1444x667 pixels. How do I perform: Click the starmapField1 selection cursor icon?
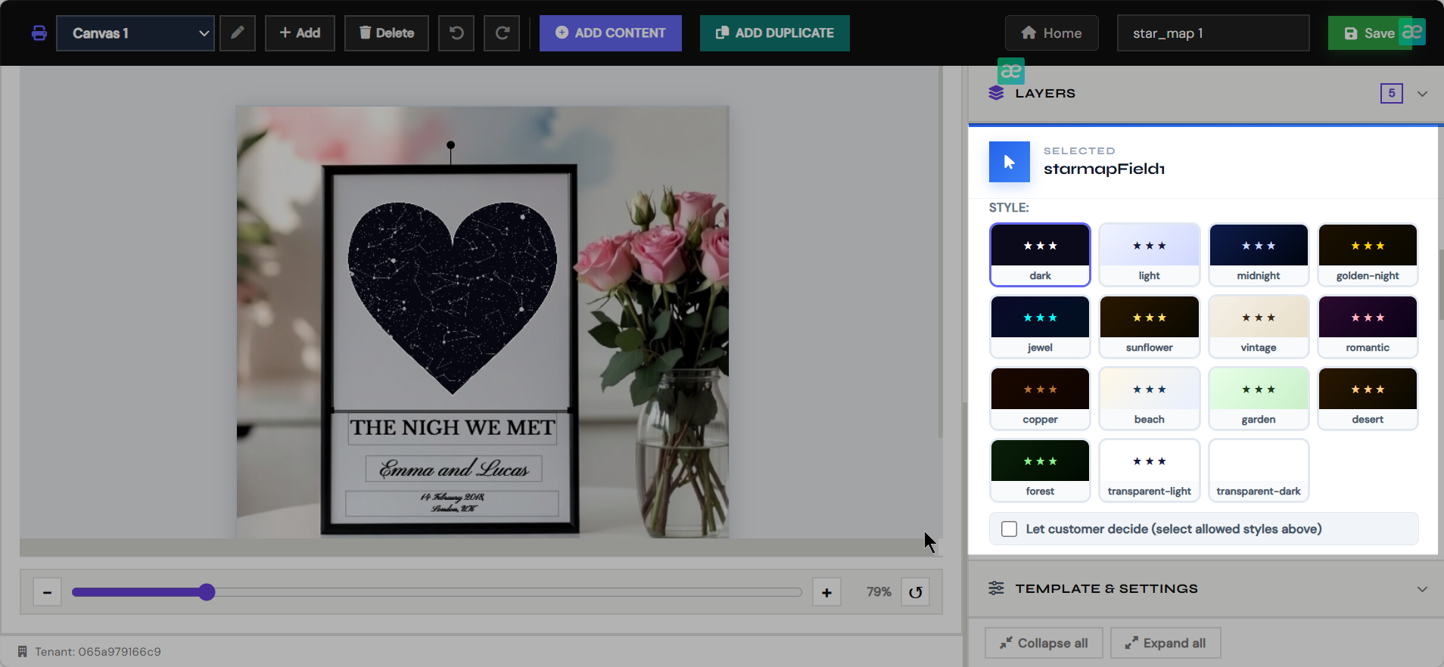coord(1010,162)
